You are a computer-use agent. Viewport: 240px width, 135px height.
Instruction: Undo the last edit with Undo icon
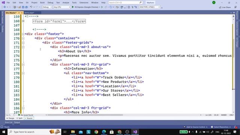31,7
